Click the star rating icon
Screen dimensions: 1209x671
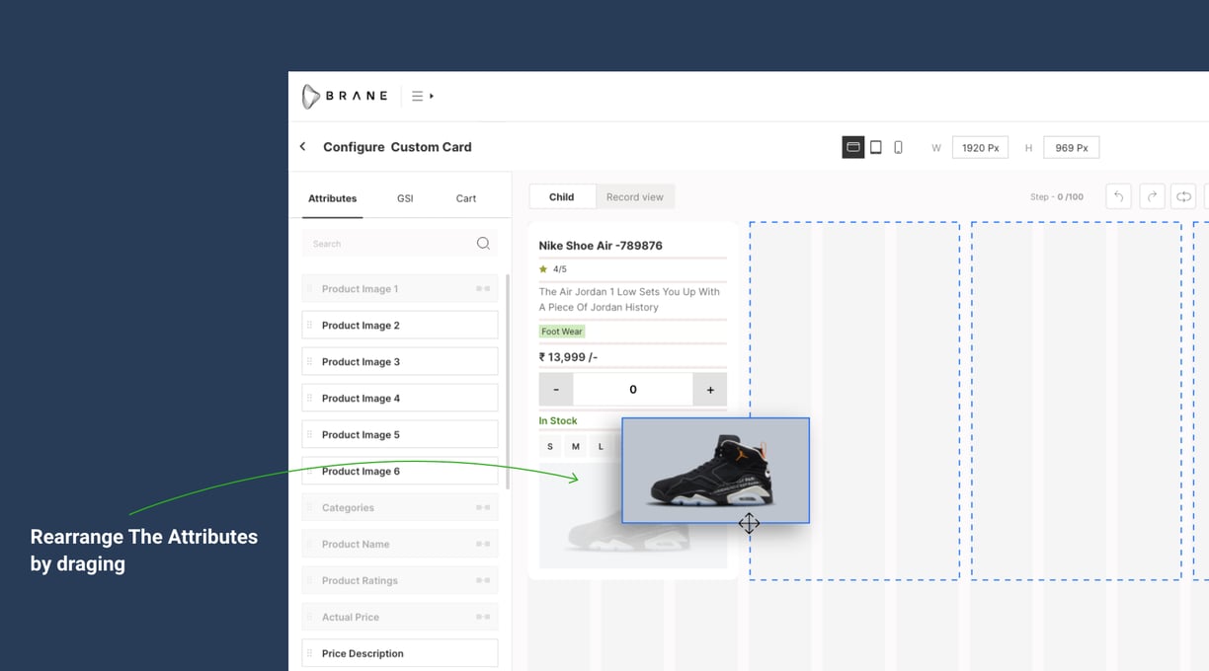point(543,268)
